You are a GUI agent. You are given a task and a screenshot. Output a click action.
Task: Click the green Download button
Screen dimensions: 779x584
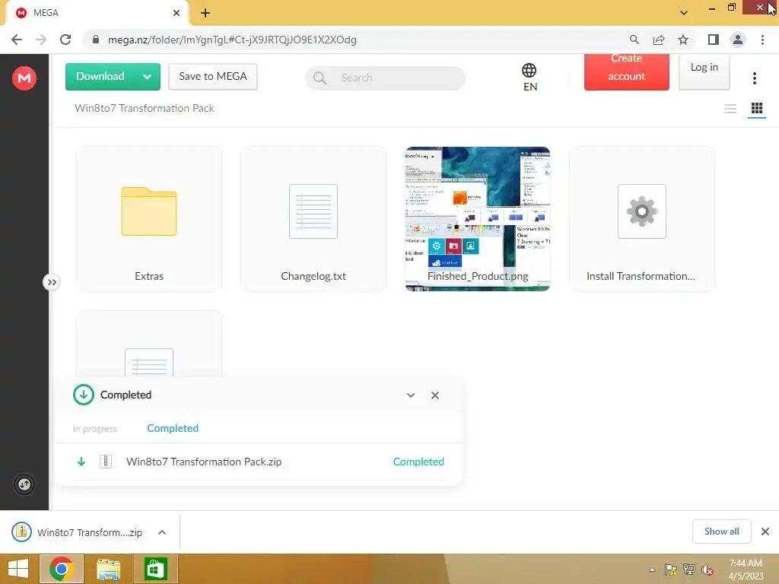(100, 77)
